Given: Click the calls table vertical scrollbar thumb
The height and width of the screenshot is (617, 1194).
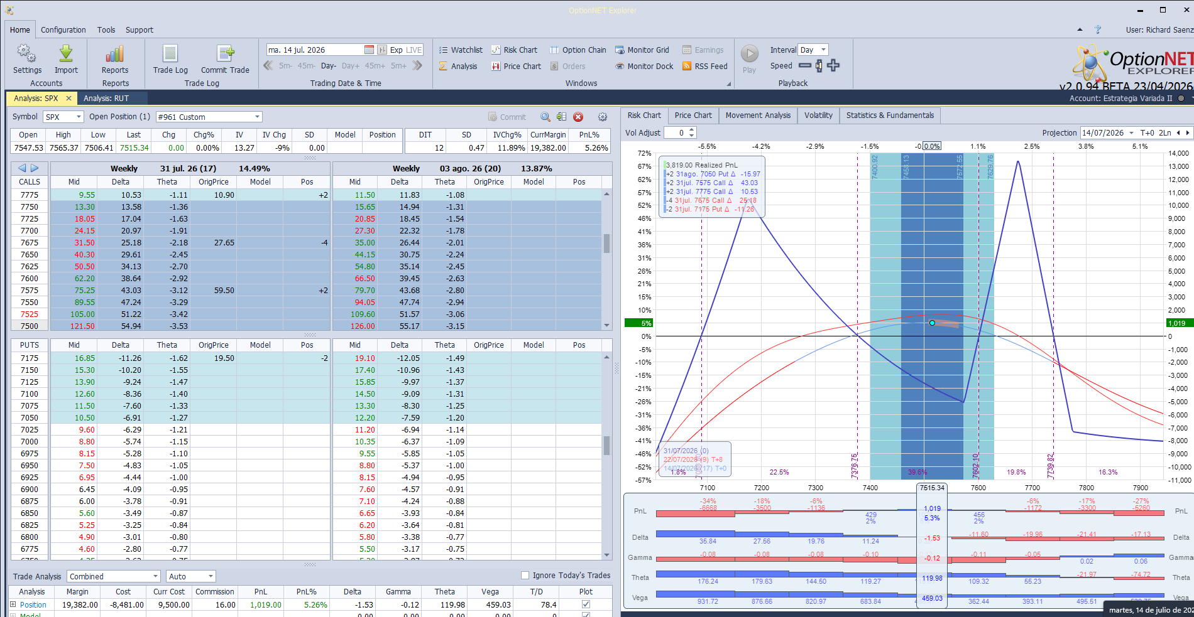Looking at the screenshot, I should coord(606,243).
